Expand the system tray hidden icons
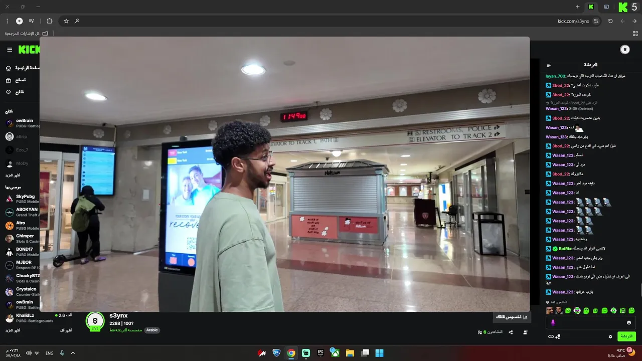The height and width of the screenshot is (361, 642). coord(73,353)
